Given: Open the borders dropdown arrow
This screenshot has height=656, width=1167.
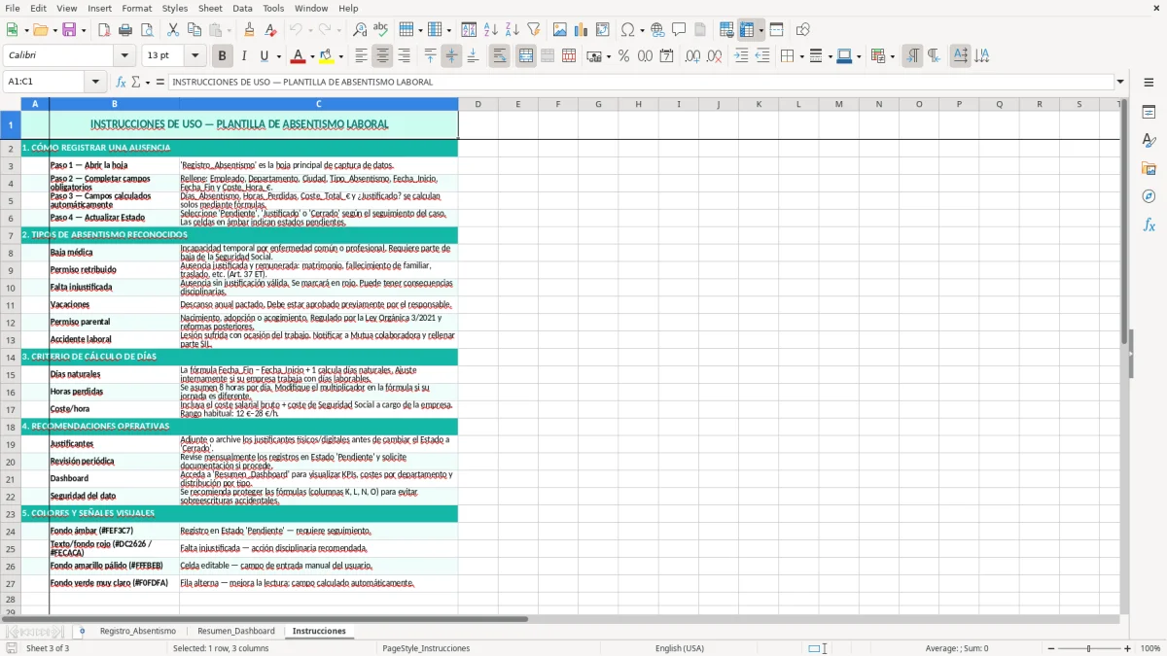Looking at the screenshot, I should coord(801,56).
